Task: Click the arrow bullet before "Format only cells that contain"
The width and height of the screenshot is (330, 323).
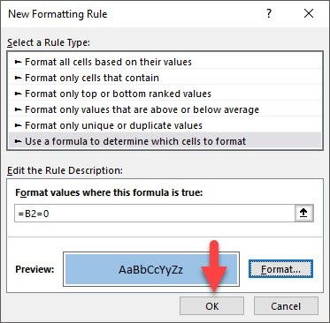Action: (19, 78)
